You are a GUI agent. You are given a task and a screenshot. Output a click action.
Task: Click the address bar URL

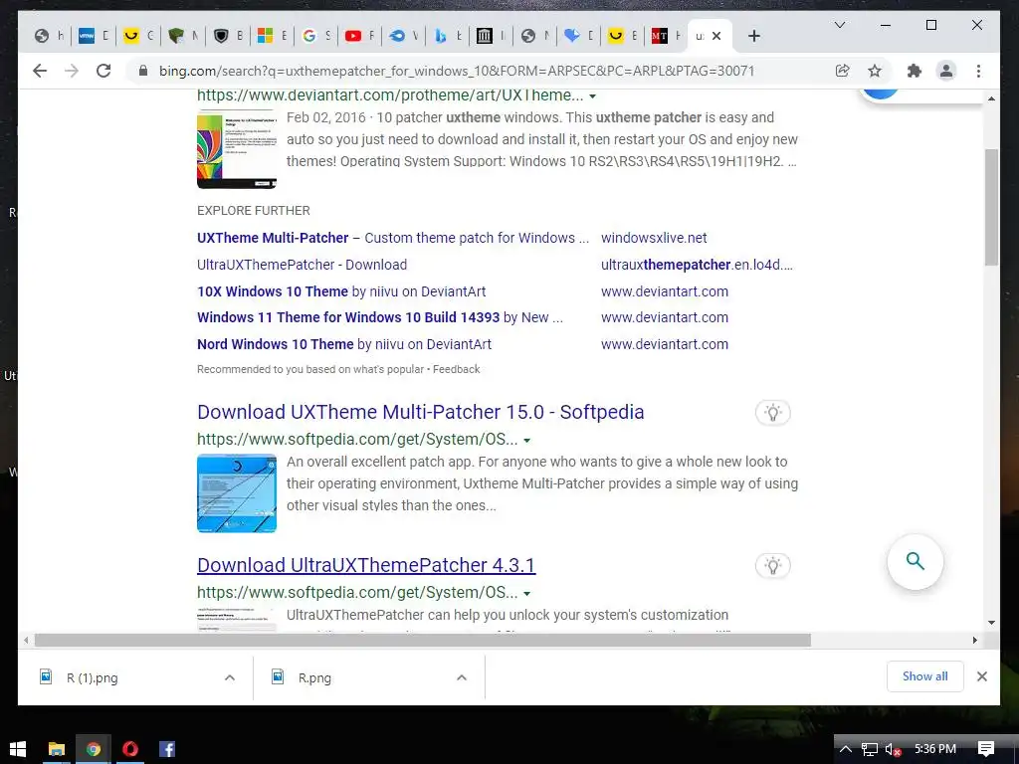click(456, 71)
